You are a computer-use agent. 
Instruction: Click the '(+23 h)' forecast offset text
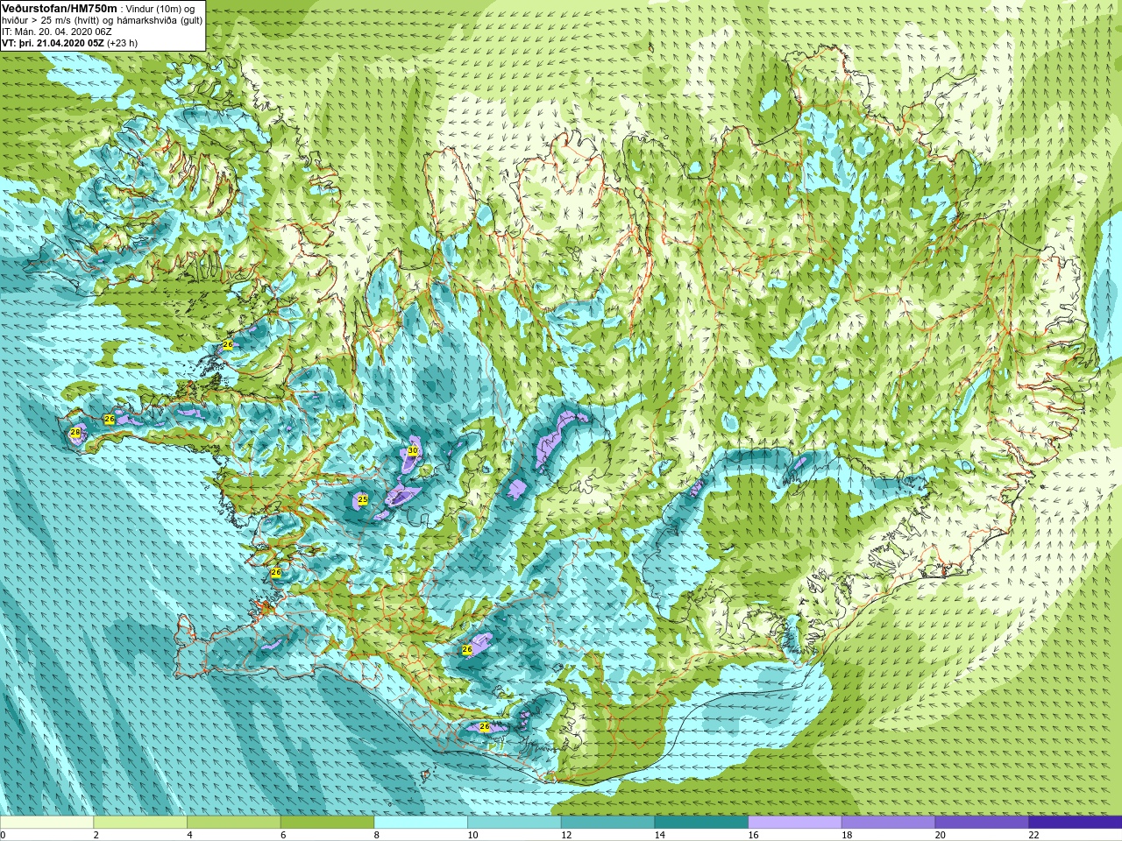[x=122, y=43]
